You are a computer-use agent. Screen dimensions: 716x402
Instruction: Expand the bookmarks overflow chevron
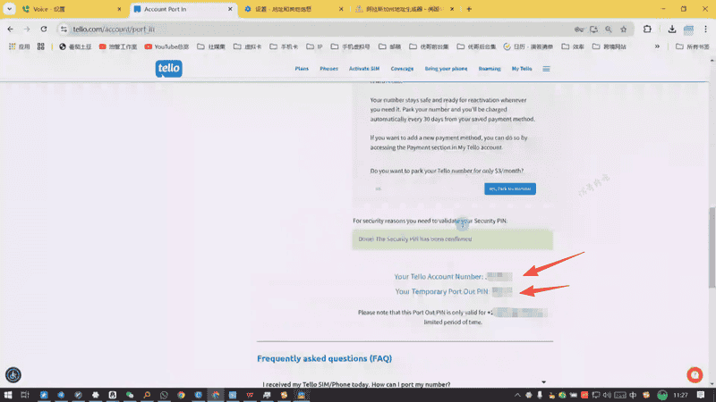tap(657, 46)
